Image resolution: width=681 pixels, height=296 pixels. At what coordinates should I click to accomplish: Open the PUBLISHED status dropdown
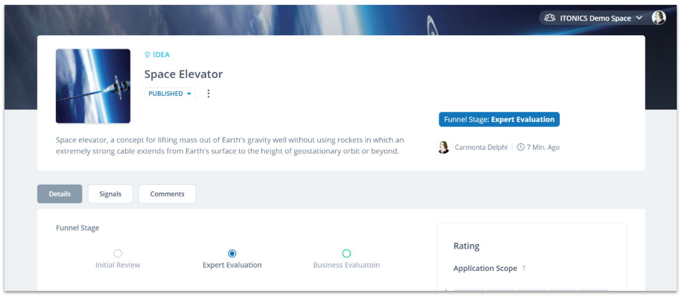[x=170, y=94]
